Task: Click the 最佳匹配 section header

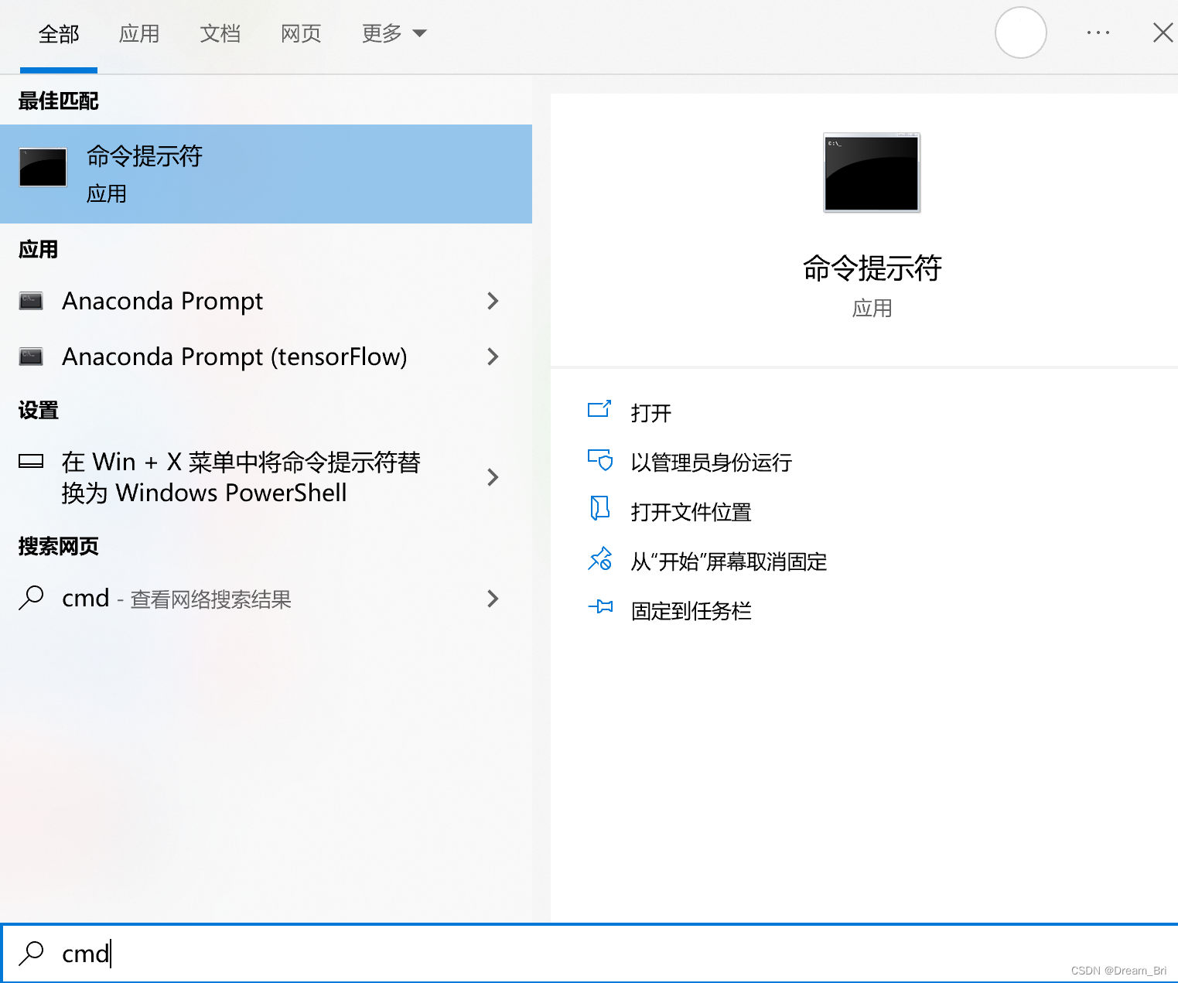Action: coord(59,101)
